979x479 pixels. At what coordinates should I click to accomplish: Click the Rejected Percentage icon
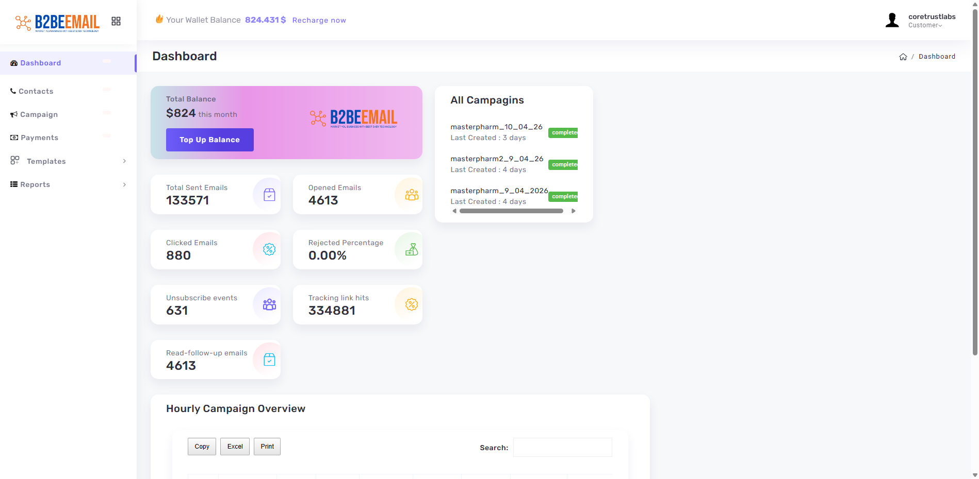coord(412,250)
